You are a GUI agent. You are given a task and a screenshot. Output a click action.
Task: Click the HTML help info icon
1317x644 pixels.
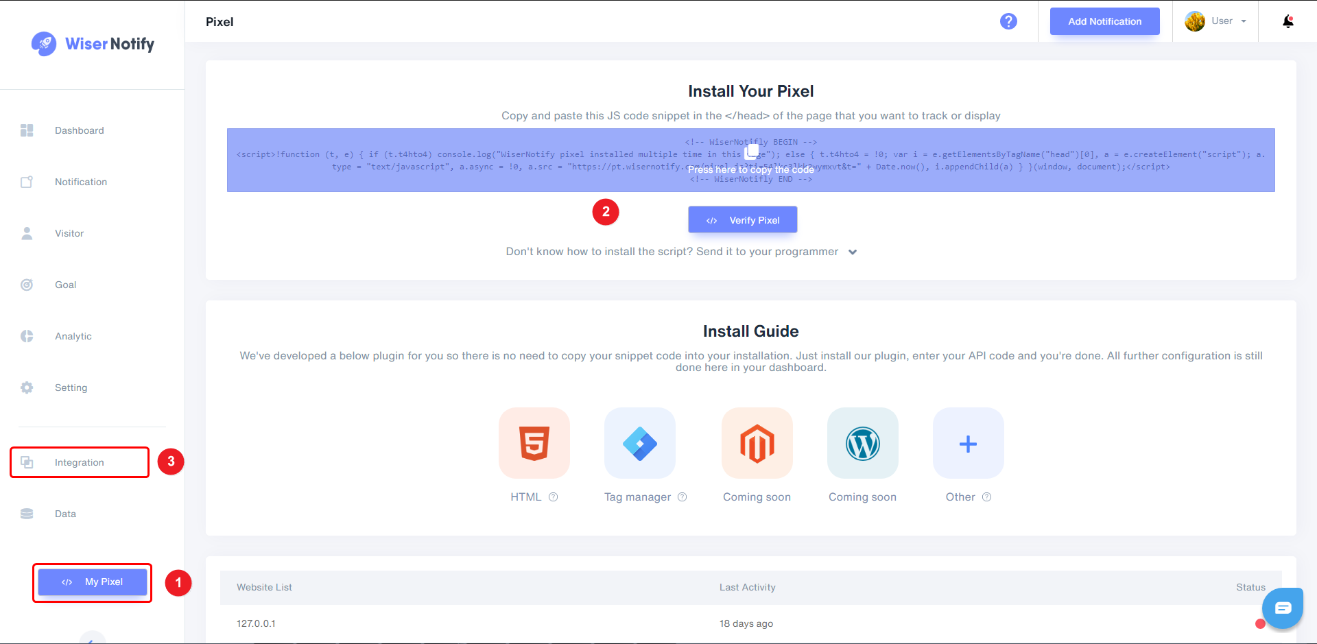click(x=554, y=497)
